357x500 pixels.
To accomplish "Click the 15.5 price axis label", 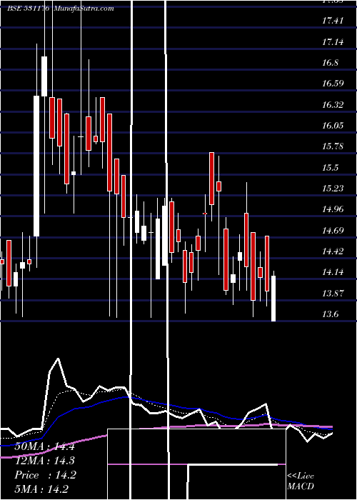I will click(330, 168).
